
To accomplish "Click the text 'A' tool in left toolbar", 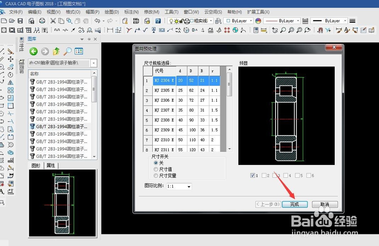I will (x=2, y=192).
